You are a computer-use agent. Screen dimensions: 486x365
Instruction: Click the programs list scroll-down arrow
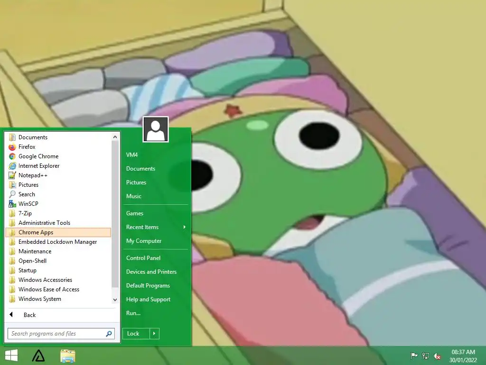pyautogui.click(x=115, y=300)
